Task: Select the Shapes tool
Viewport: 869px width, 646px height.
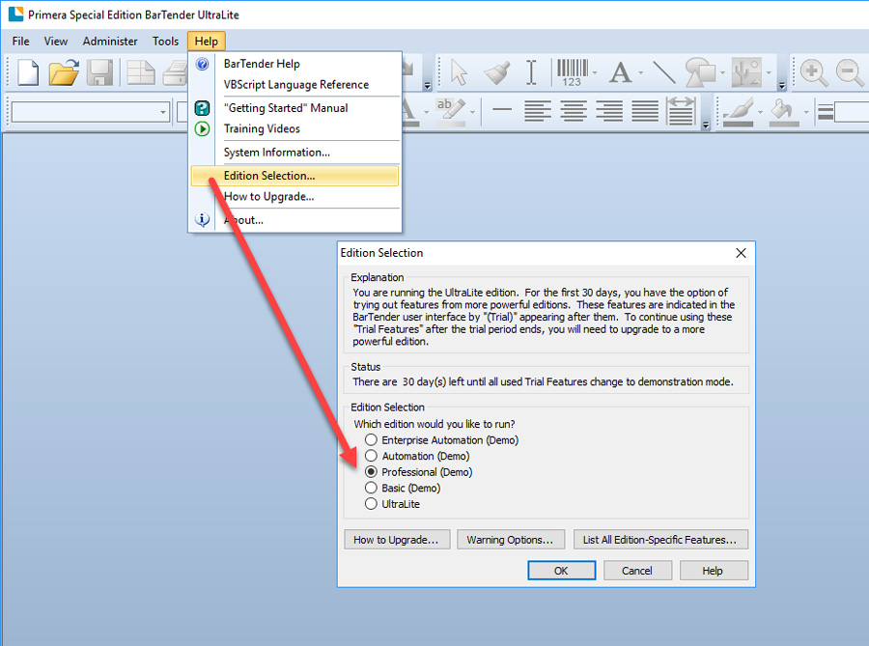Action: 701,72
